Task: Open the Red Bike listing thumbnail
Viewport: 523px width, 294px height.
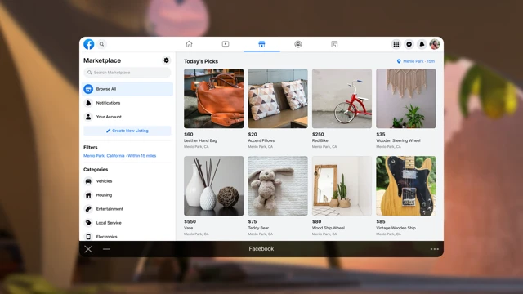Action: tap(342, 98)
